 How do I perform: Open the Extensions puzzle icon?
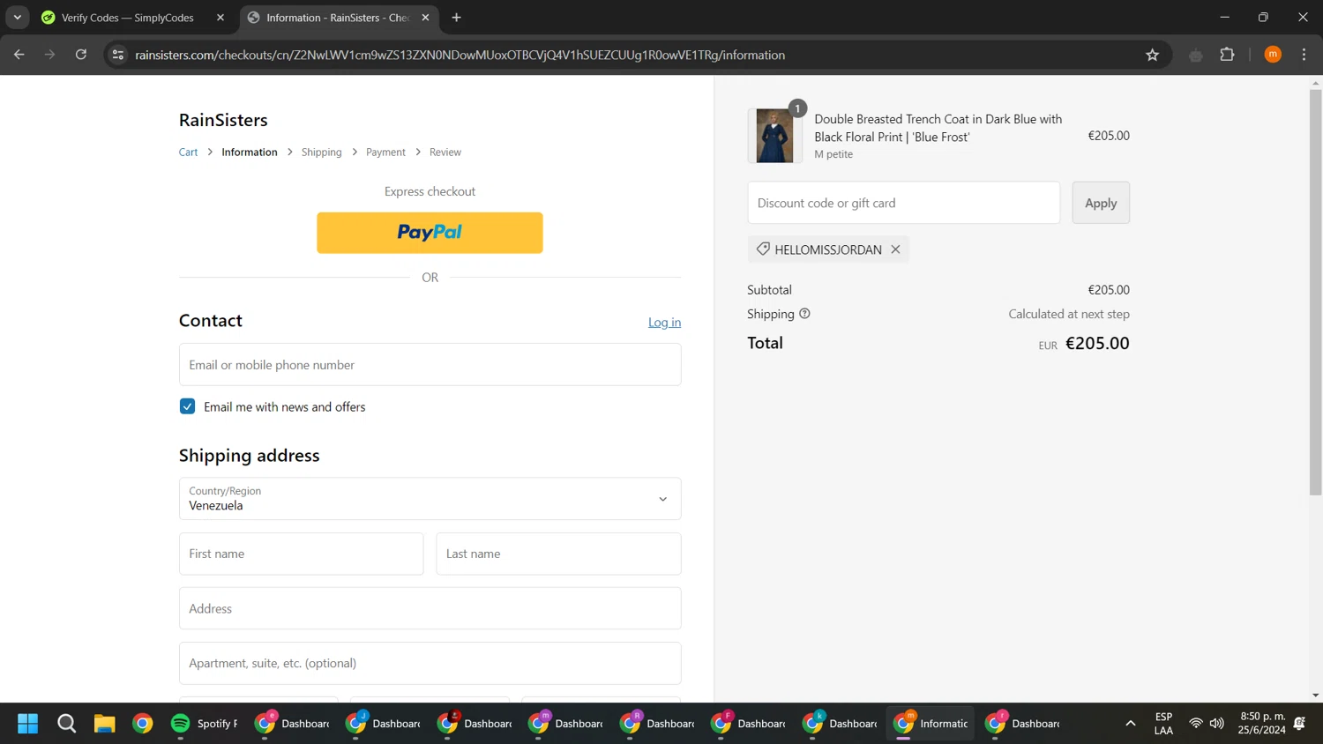(1227, 55)
